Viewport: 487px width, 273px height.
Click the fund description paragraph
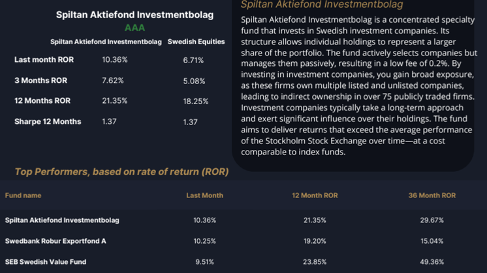click(358, 85)
